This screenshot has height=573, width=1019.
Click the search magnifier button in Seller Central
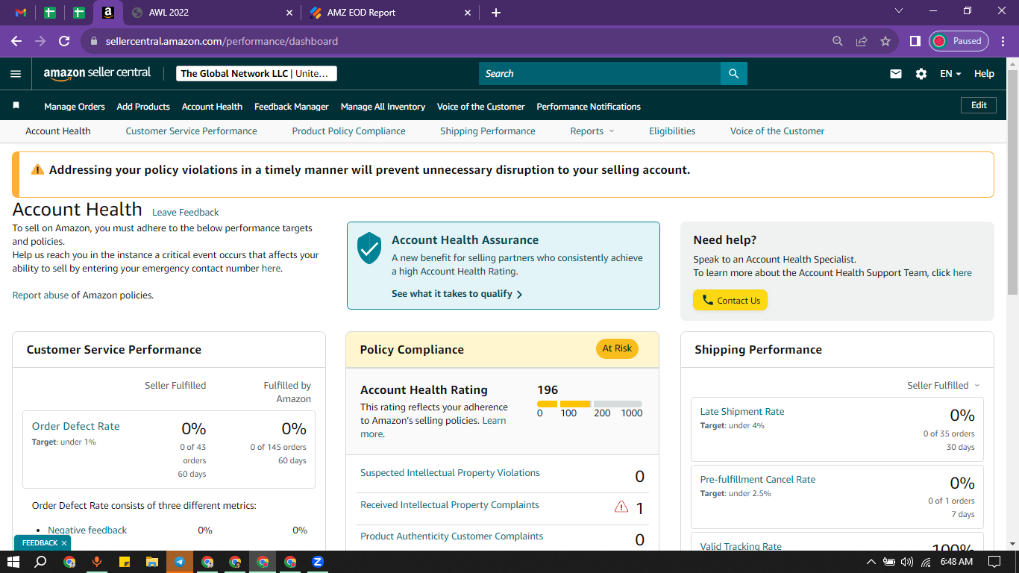733,73
